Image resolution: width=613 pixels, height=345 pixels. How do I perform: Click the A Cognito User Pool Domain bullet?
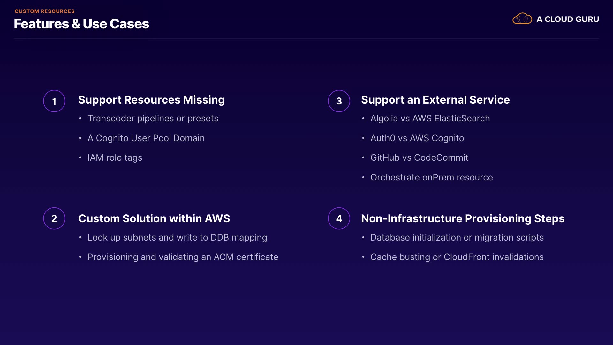(x=146, y=138)
